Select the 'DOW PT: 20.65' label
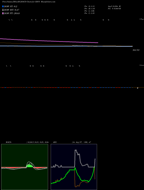 12,13
